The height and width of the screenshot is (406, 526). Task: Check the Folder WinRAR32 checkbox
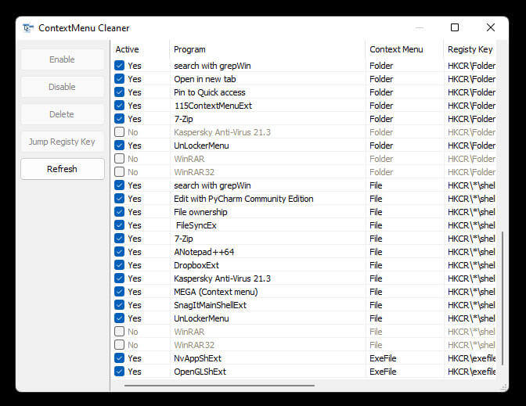[x=120, y=172]
